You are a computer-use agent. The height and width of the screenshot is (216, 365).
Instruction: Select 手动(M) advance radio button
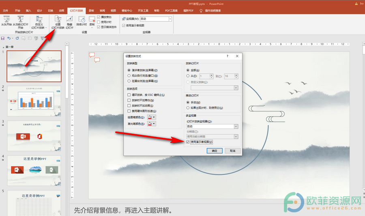[188, 102]
